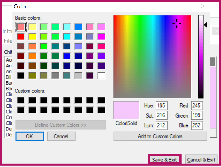Click the crosshair in the color spectrum

pyautogui.click(x=177, y=24)
